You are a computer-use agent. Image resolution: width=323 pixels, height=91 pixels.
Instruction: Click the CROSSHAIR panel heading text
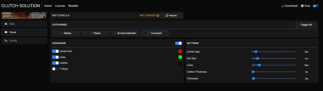59,43
